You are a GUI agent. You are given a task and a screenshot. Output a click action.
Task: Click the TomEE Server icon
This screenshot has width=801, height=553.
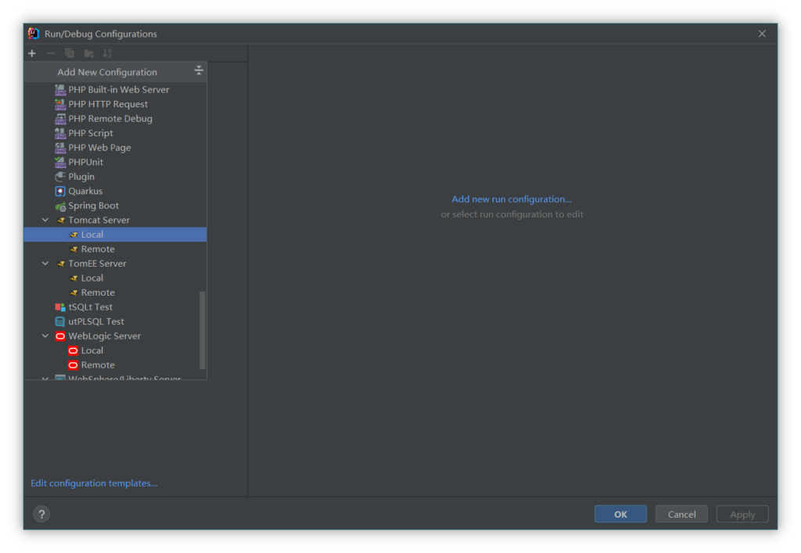[60, 264]
